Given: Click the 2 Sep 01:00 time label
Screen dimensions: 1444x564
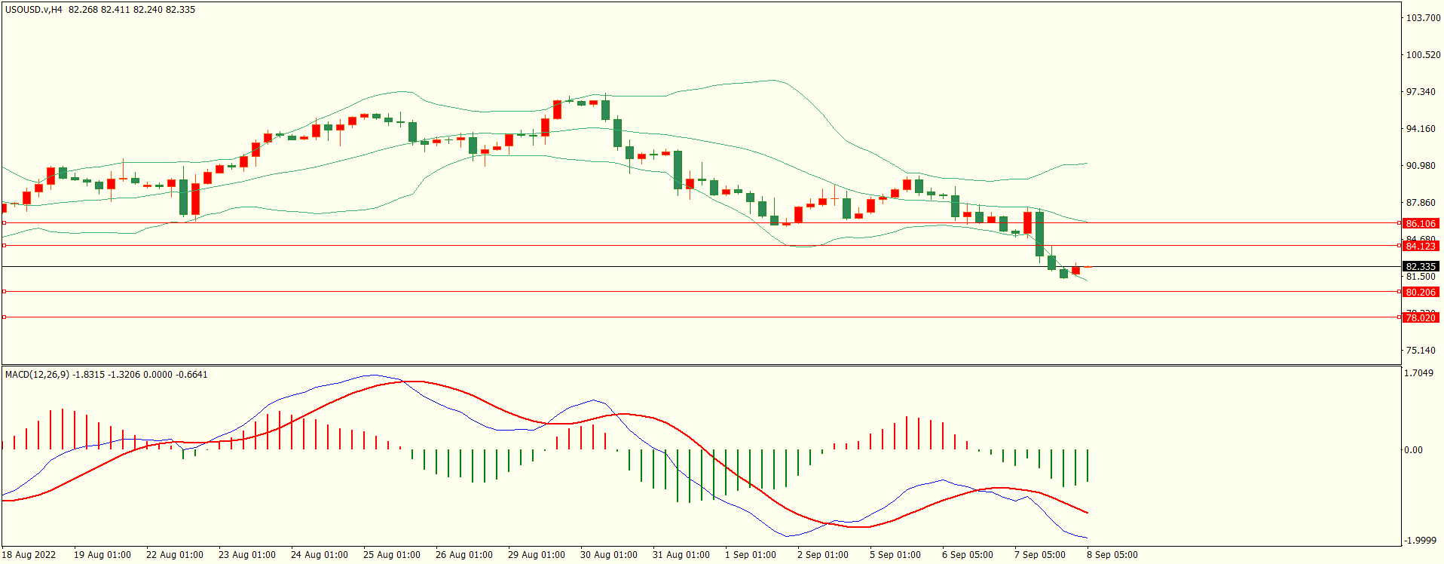Looking at the screenshot, I should [823, 554].
